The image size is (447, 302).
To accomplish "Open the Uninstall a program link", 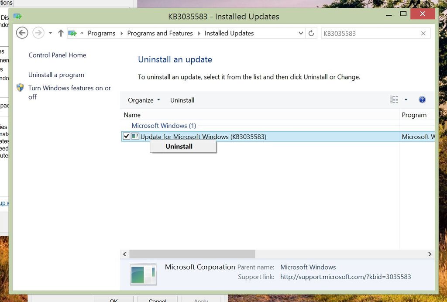I will tap(56, 75).
